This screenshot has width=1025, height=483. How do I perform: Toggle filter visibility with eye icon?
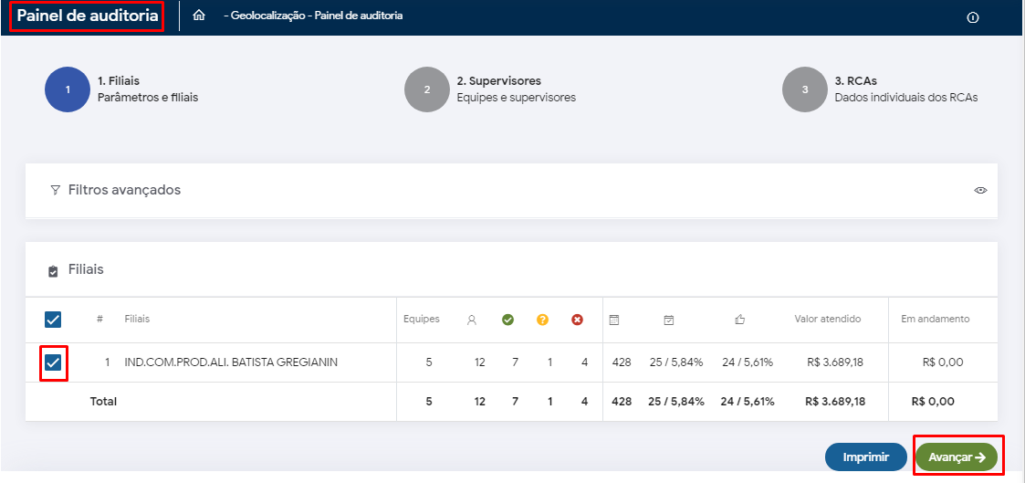[981, 190]
